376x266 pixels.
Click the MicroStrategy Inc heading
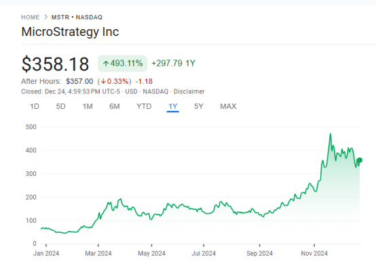70,32
